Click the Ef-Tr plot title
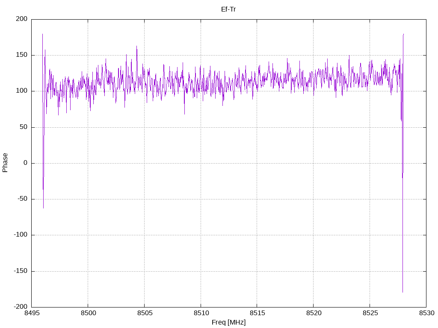The width and height of the screenshot is (438, 328). point(228,9)
